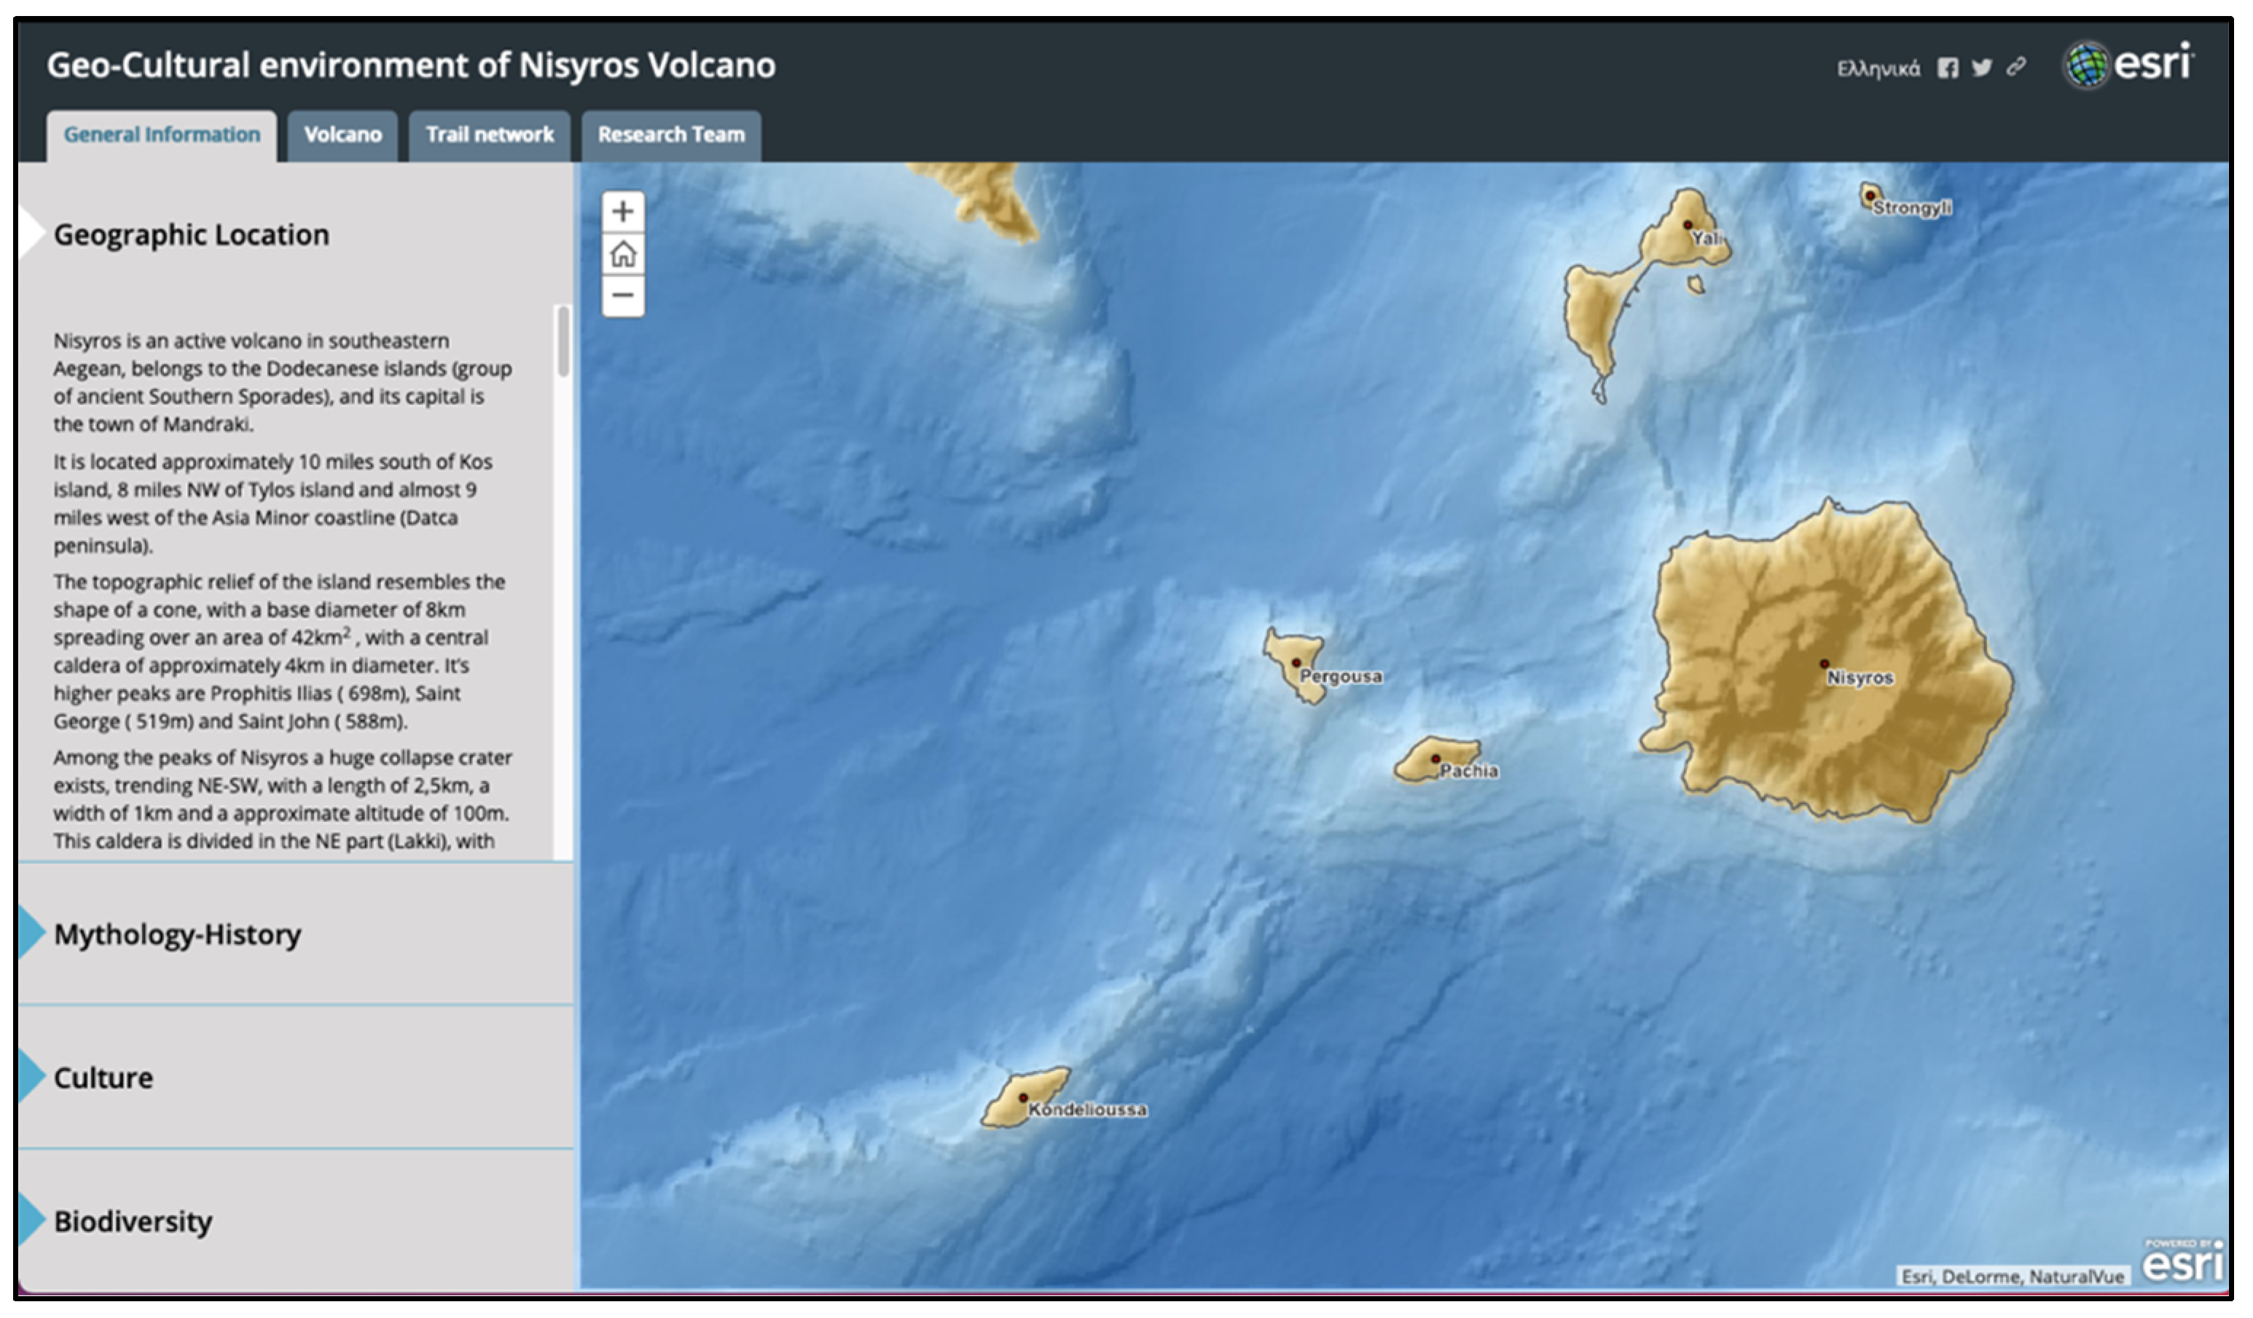The image size is (2253, 1318).
Task: Copy the share link icon
Action: point(2015,68)
